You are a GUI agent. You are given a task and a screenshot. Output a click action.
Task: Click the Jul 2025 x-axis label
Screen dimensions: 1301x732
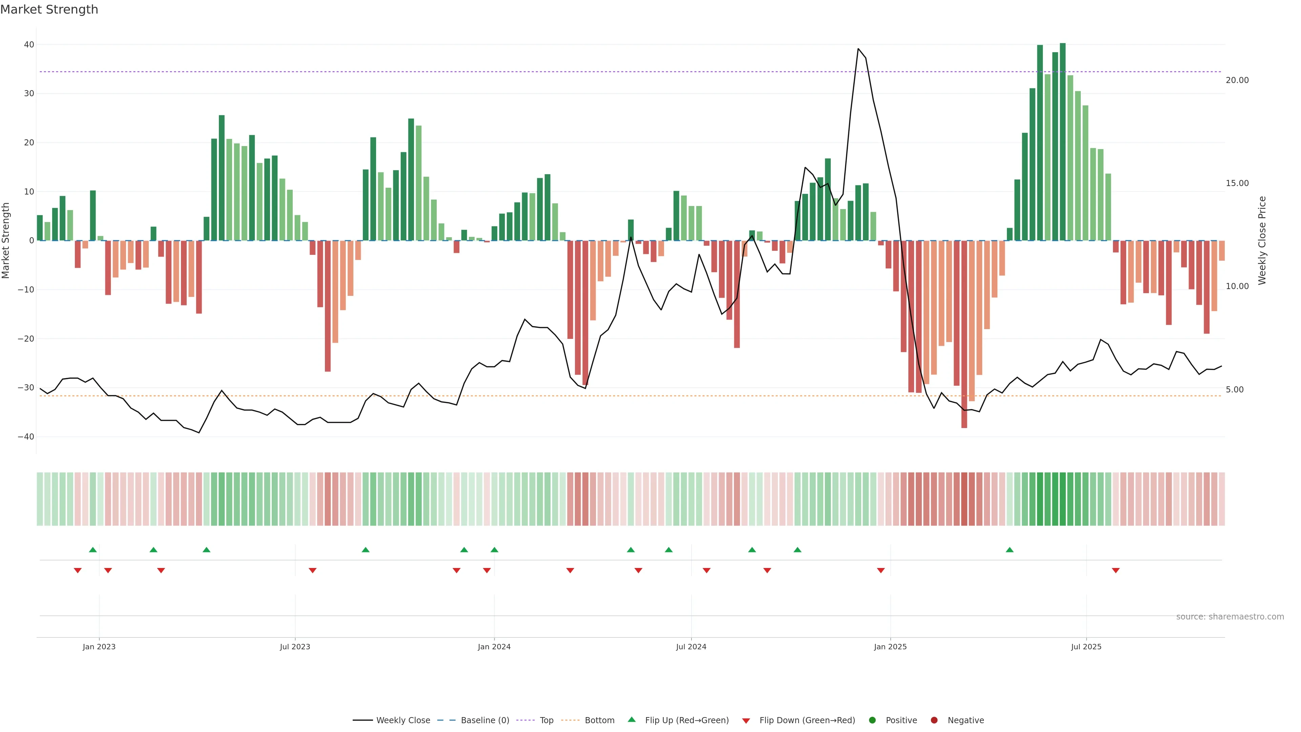pyautogui.click(x=1086, y=647)
